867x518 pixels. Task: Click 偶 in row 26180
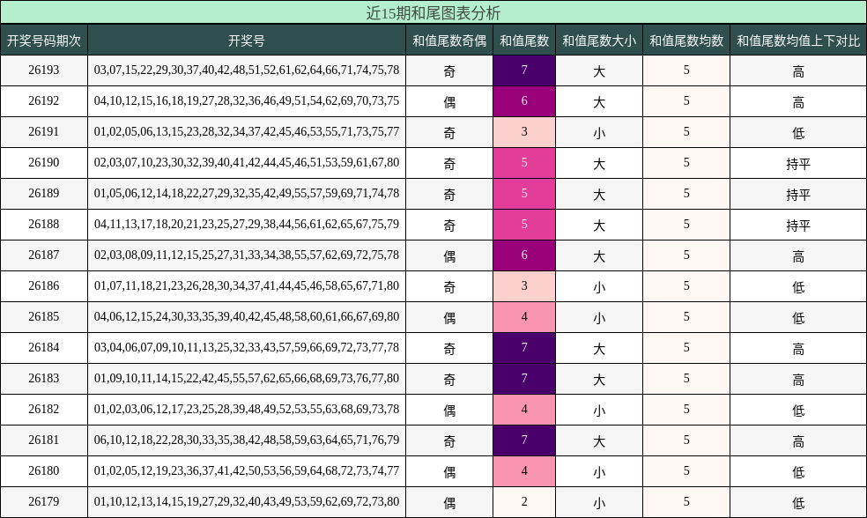pyautogui.click(x=449, y=472)
